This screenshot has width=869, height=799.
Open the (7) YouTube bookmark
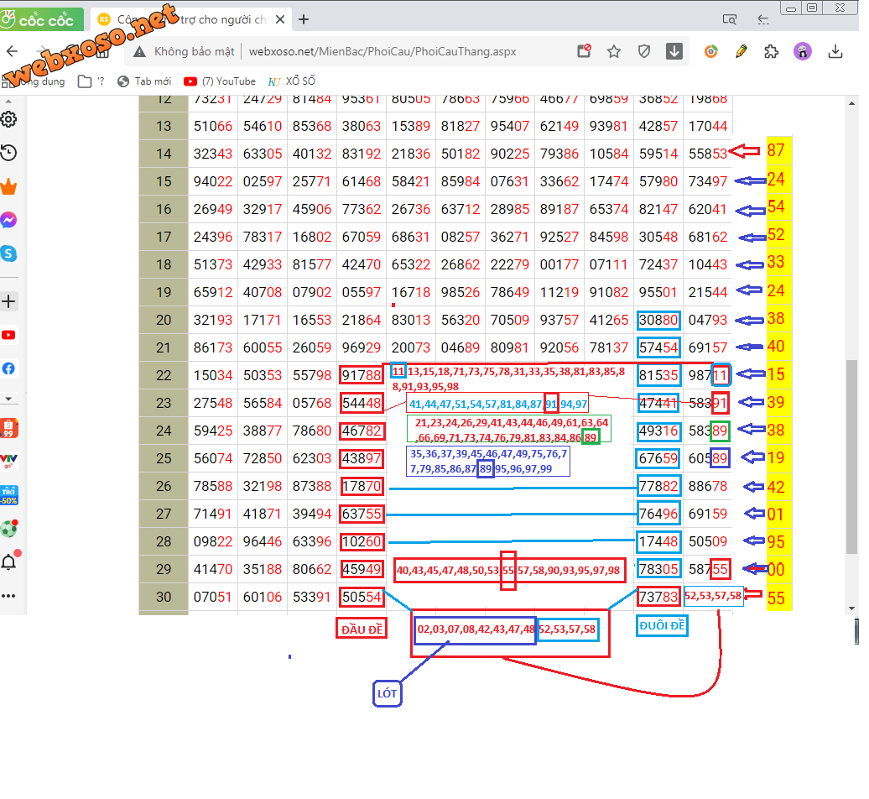[220, 81]
